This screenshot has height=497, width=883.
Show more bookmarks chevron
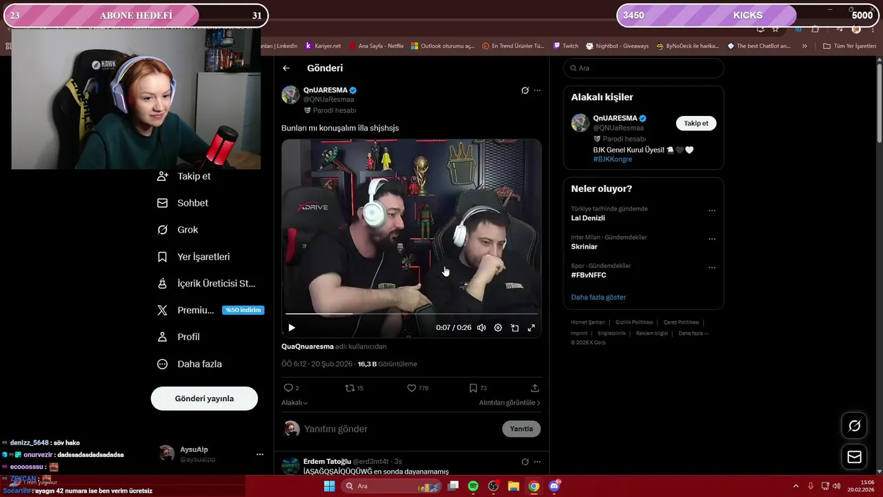pos(804,46)
